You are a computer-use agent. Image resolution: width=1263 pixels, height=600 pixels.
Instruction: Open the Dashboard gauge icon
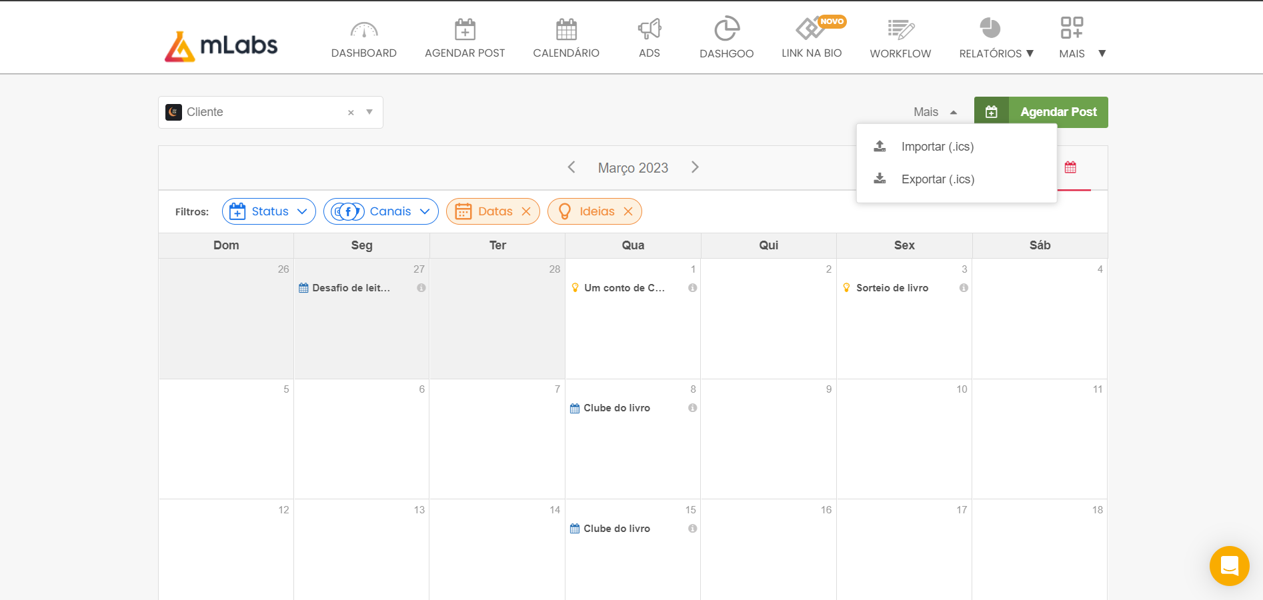coord(363,30)
